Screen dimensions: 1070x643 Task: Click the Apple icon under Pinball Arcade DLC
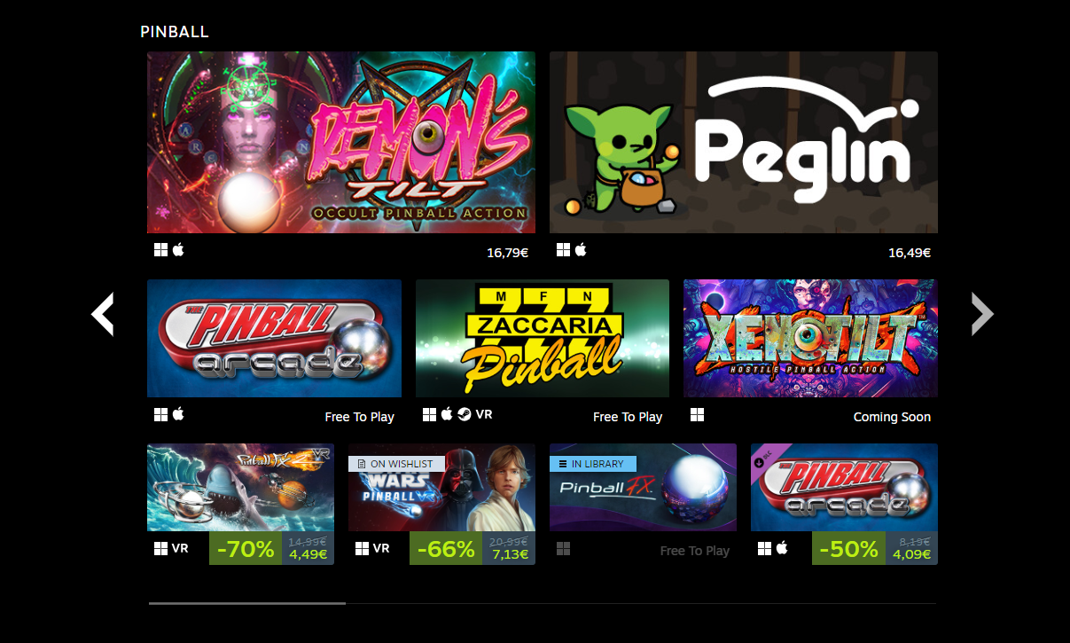click(782, 548)
